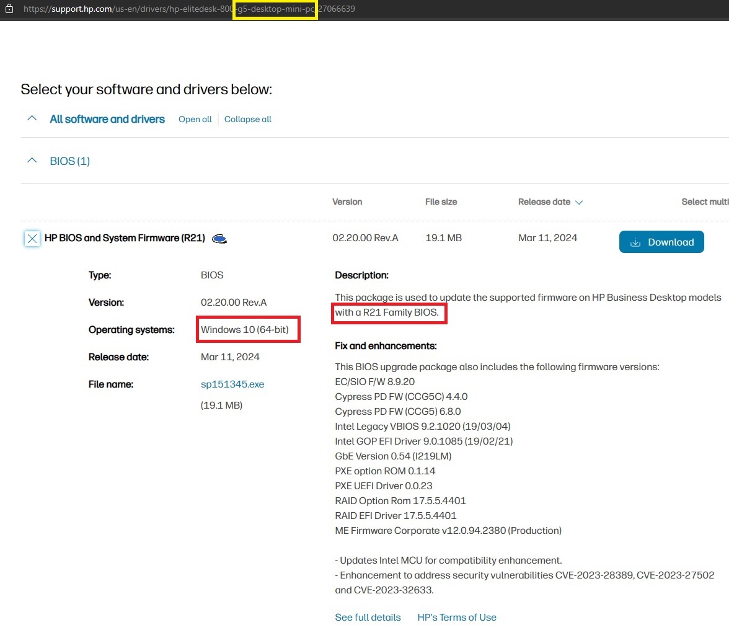Viewport: 729px width, 643px height.
Task: Click the (19.1 MB) text under file name
Action: pos(221,406)
